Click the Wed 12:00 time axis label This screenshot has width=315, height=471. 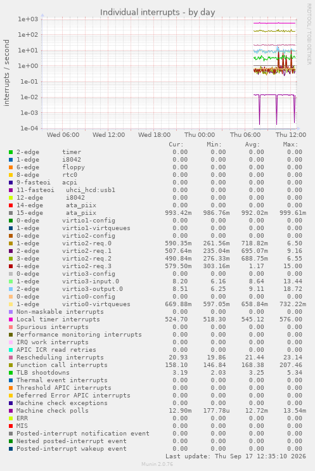109,135
